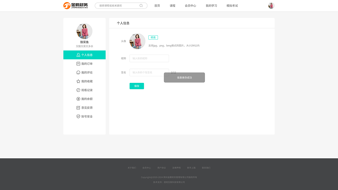This screenshot has width=338, height=190.
Task: Click the 签名 signature input field
Action: tap(149, 72)
